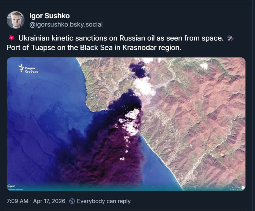Click the red collision emoji in post
The image size is (255, 211).
click(x=11, y=38)
